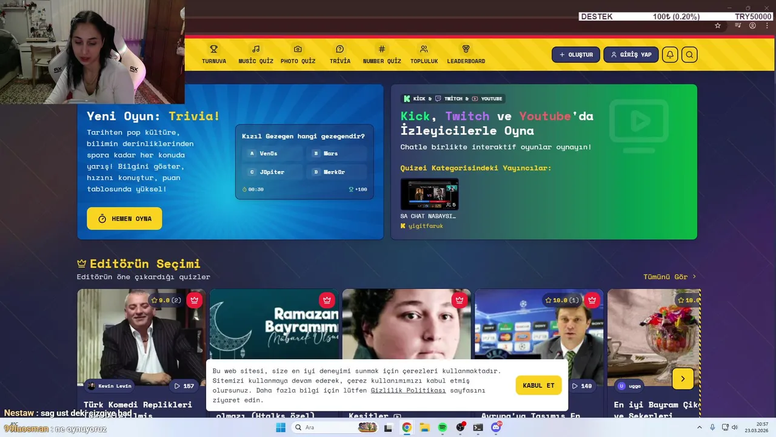The image size is (776, 437).
Task: Open OBS Studio from the taskbar
Action: 461,427
